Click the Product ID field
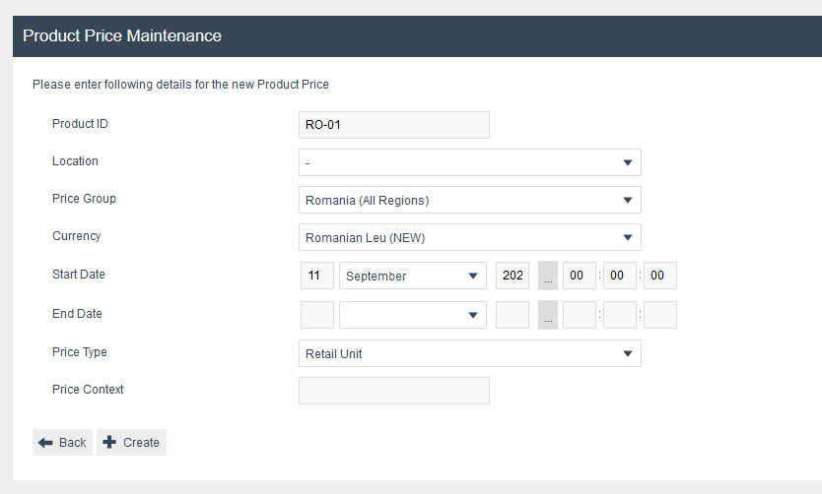822x494 pixels. pos(393,125)
